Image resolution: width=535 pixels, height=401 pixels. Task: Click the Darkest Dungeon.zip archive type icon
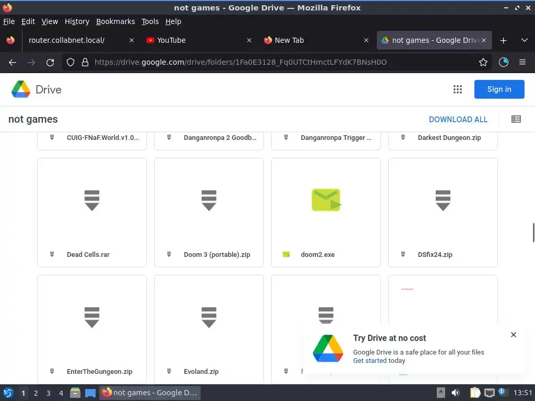tap(403, 137)
